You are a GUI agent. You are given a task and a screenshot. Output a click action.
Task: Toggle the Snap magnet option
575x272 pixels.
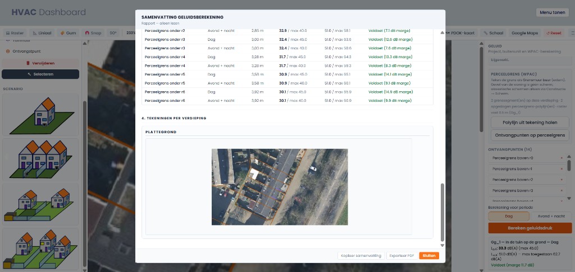pos(93,33)
